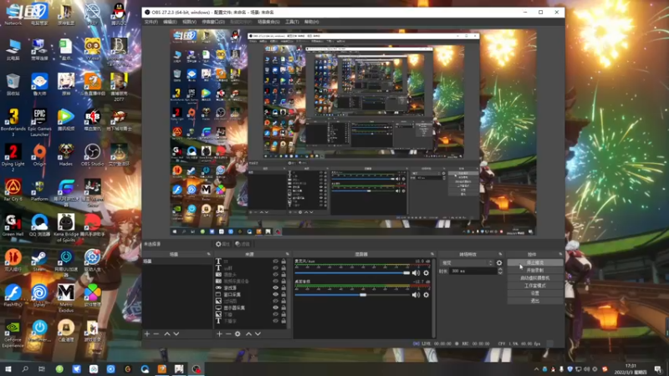
Task: Float the 混音器 dock via header icon
Action: click(432, 254)
